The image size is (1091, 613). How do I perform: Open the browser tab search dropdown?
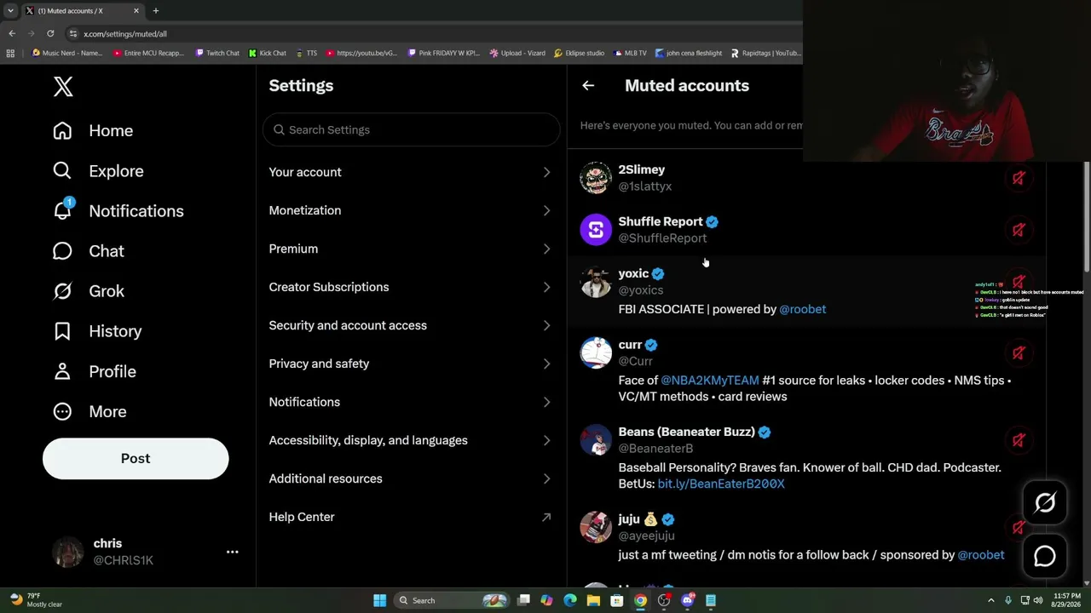pos(10,10)
